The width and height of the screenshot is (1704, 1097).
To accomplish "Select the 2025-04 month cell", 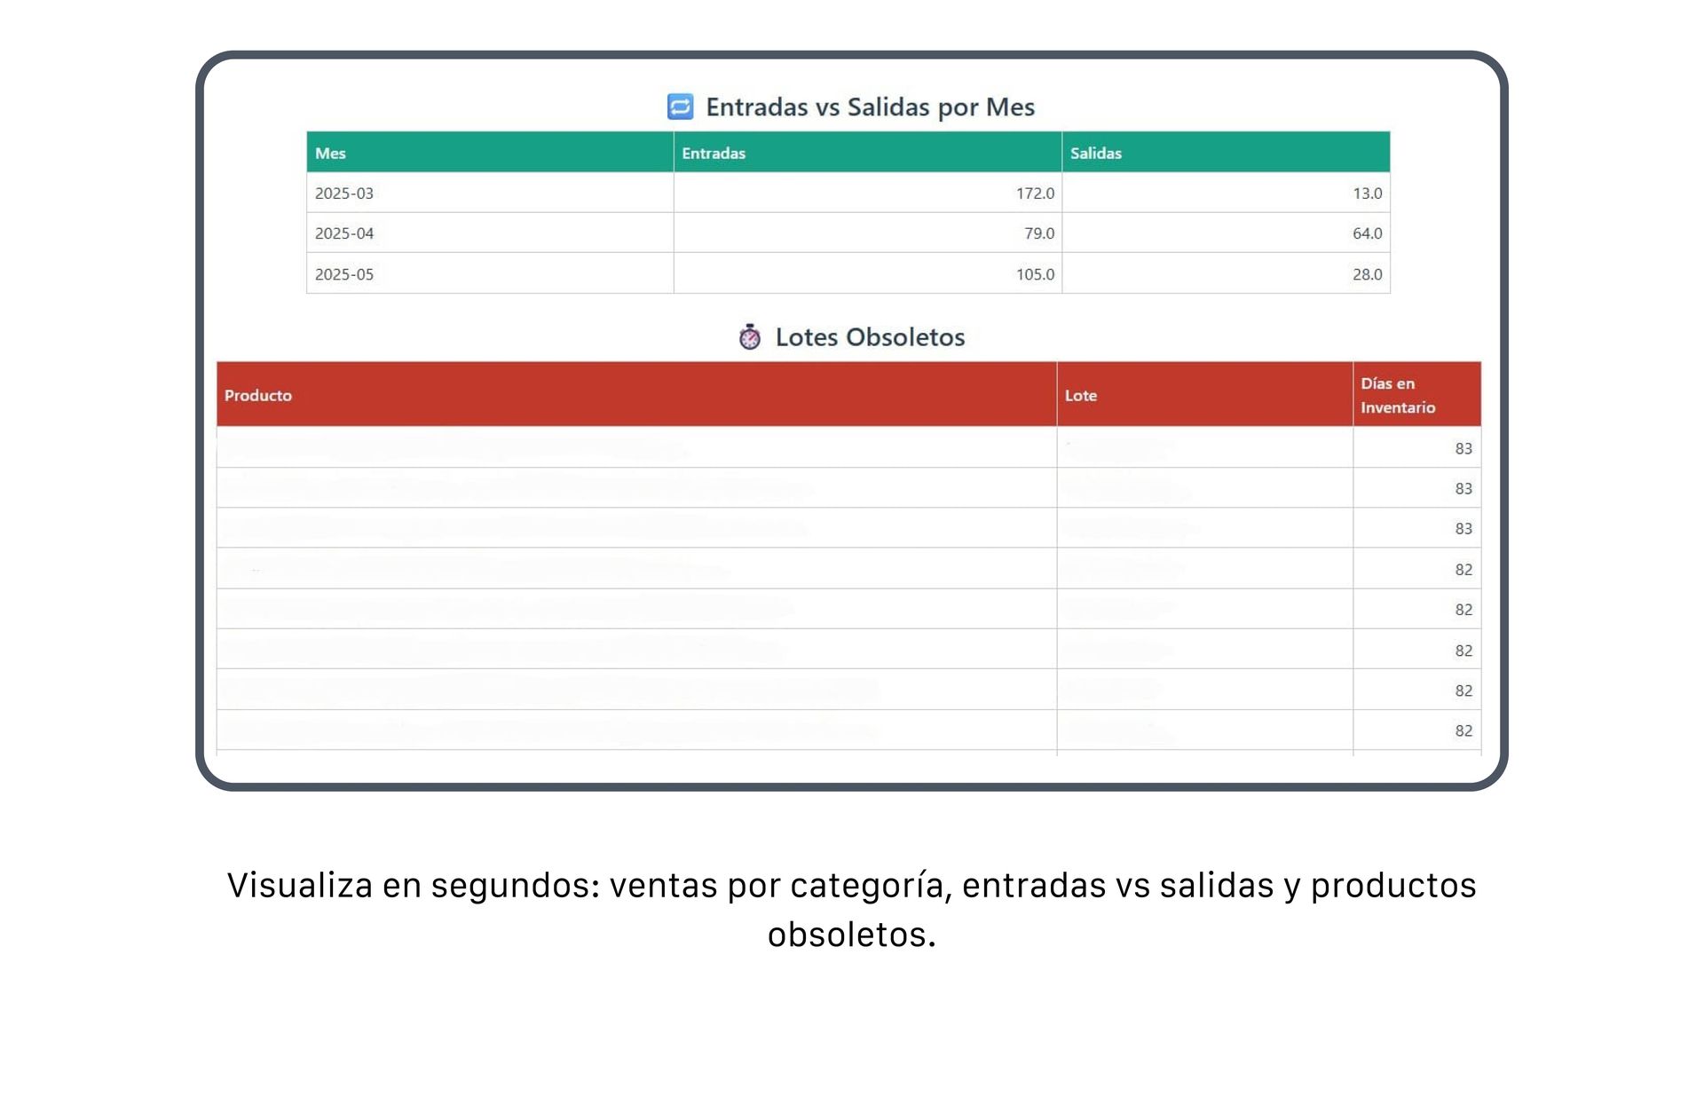I will pyautogui.click(x=344, y=233).
